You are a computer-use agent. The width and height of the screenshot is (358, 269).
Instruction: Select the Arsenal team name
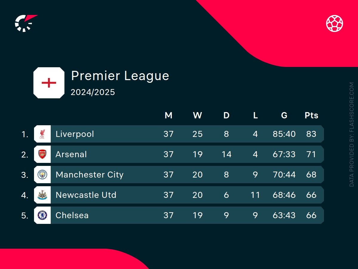tap(71, 154)
